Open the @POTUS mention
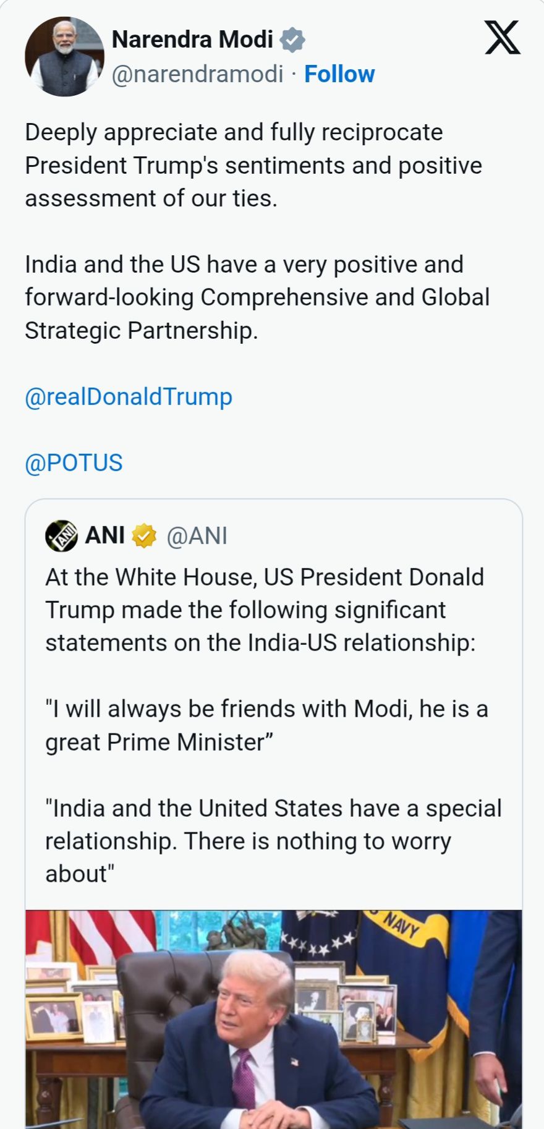 point(74,463)
